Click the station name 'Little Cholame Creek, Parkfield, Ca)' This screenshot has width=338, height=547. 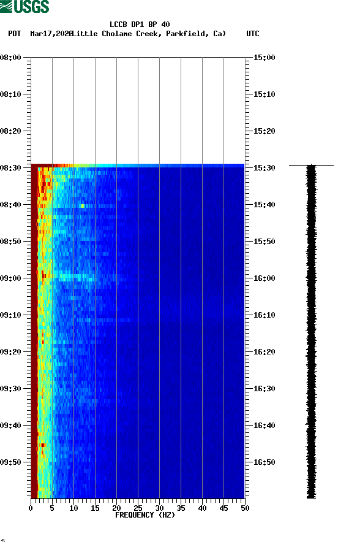[149, 34]
